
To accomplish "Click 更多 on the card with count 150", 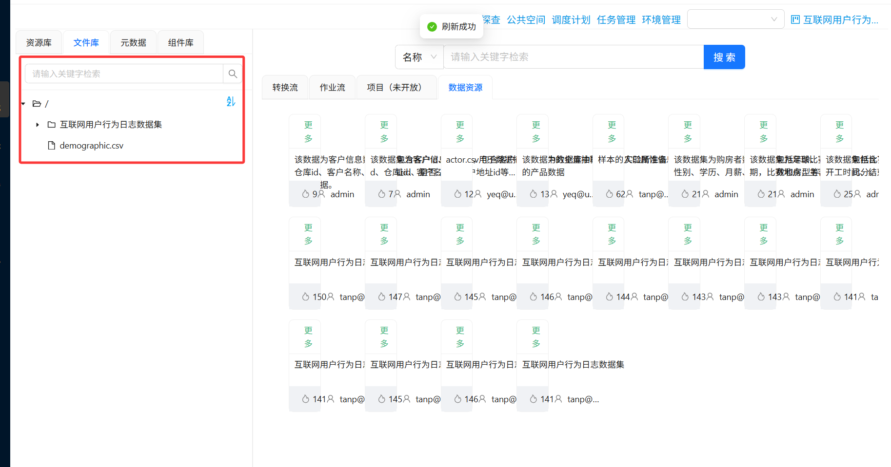I will [309, 234].
